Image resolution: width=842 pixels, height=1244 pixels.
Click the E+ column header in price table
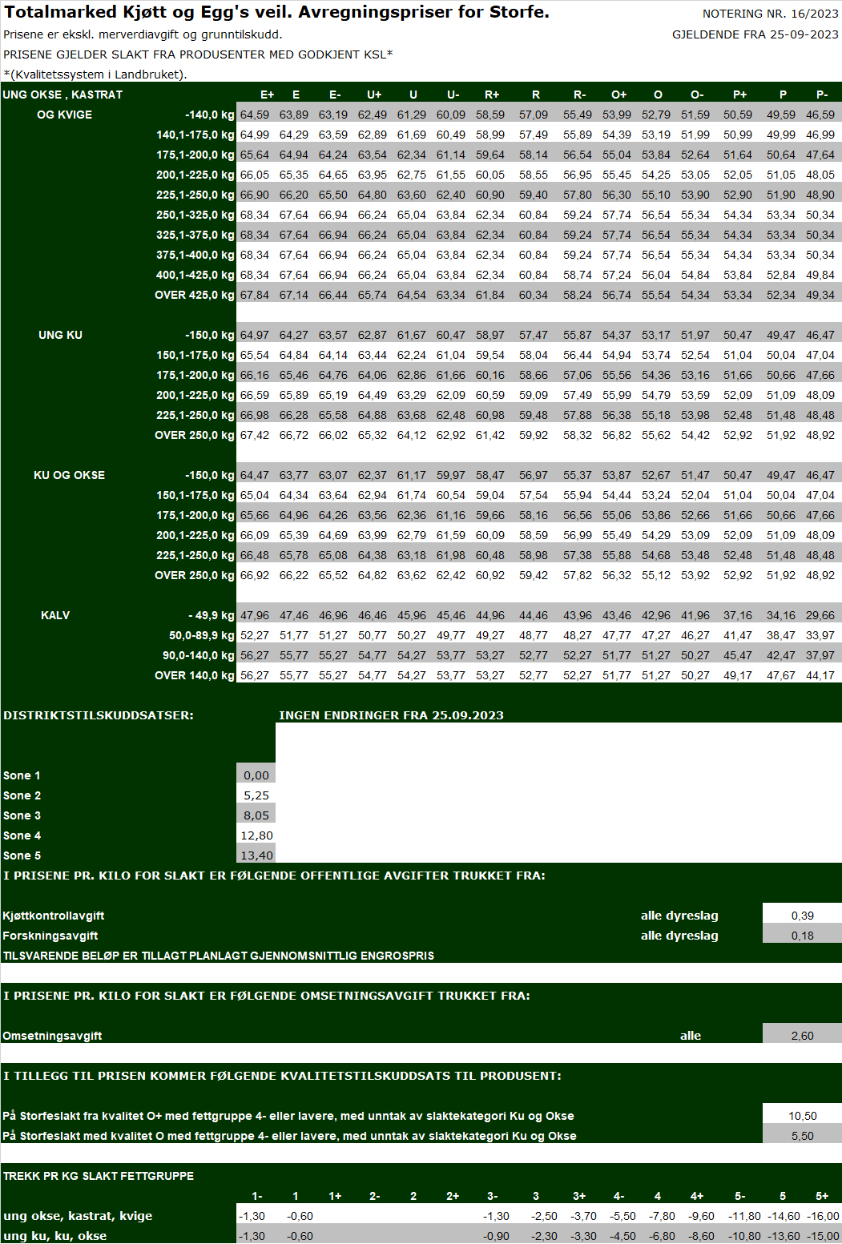tap(267, 95)
